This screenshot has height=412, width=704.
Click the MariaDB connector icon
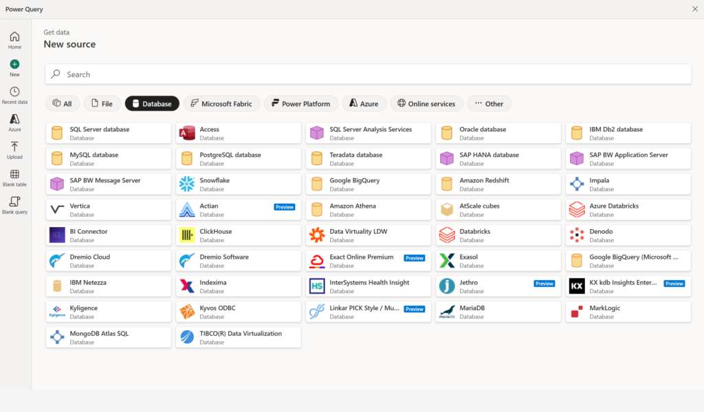[x=447, y=312]
